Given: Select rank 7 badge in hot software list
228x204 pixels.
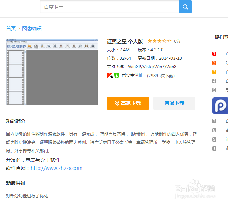Looking at the screenshot, I should click(214, 121).
